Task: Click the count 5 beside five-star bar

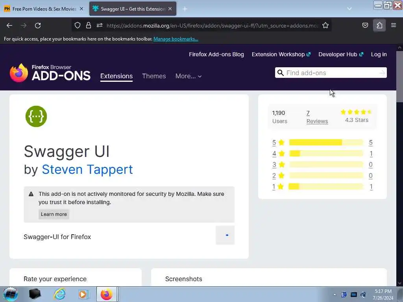Action: point(371,142)
